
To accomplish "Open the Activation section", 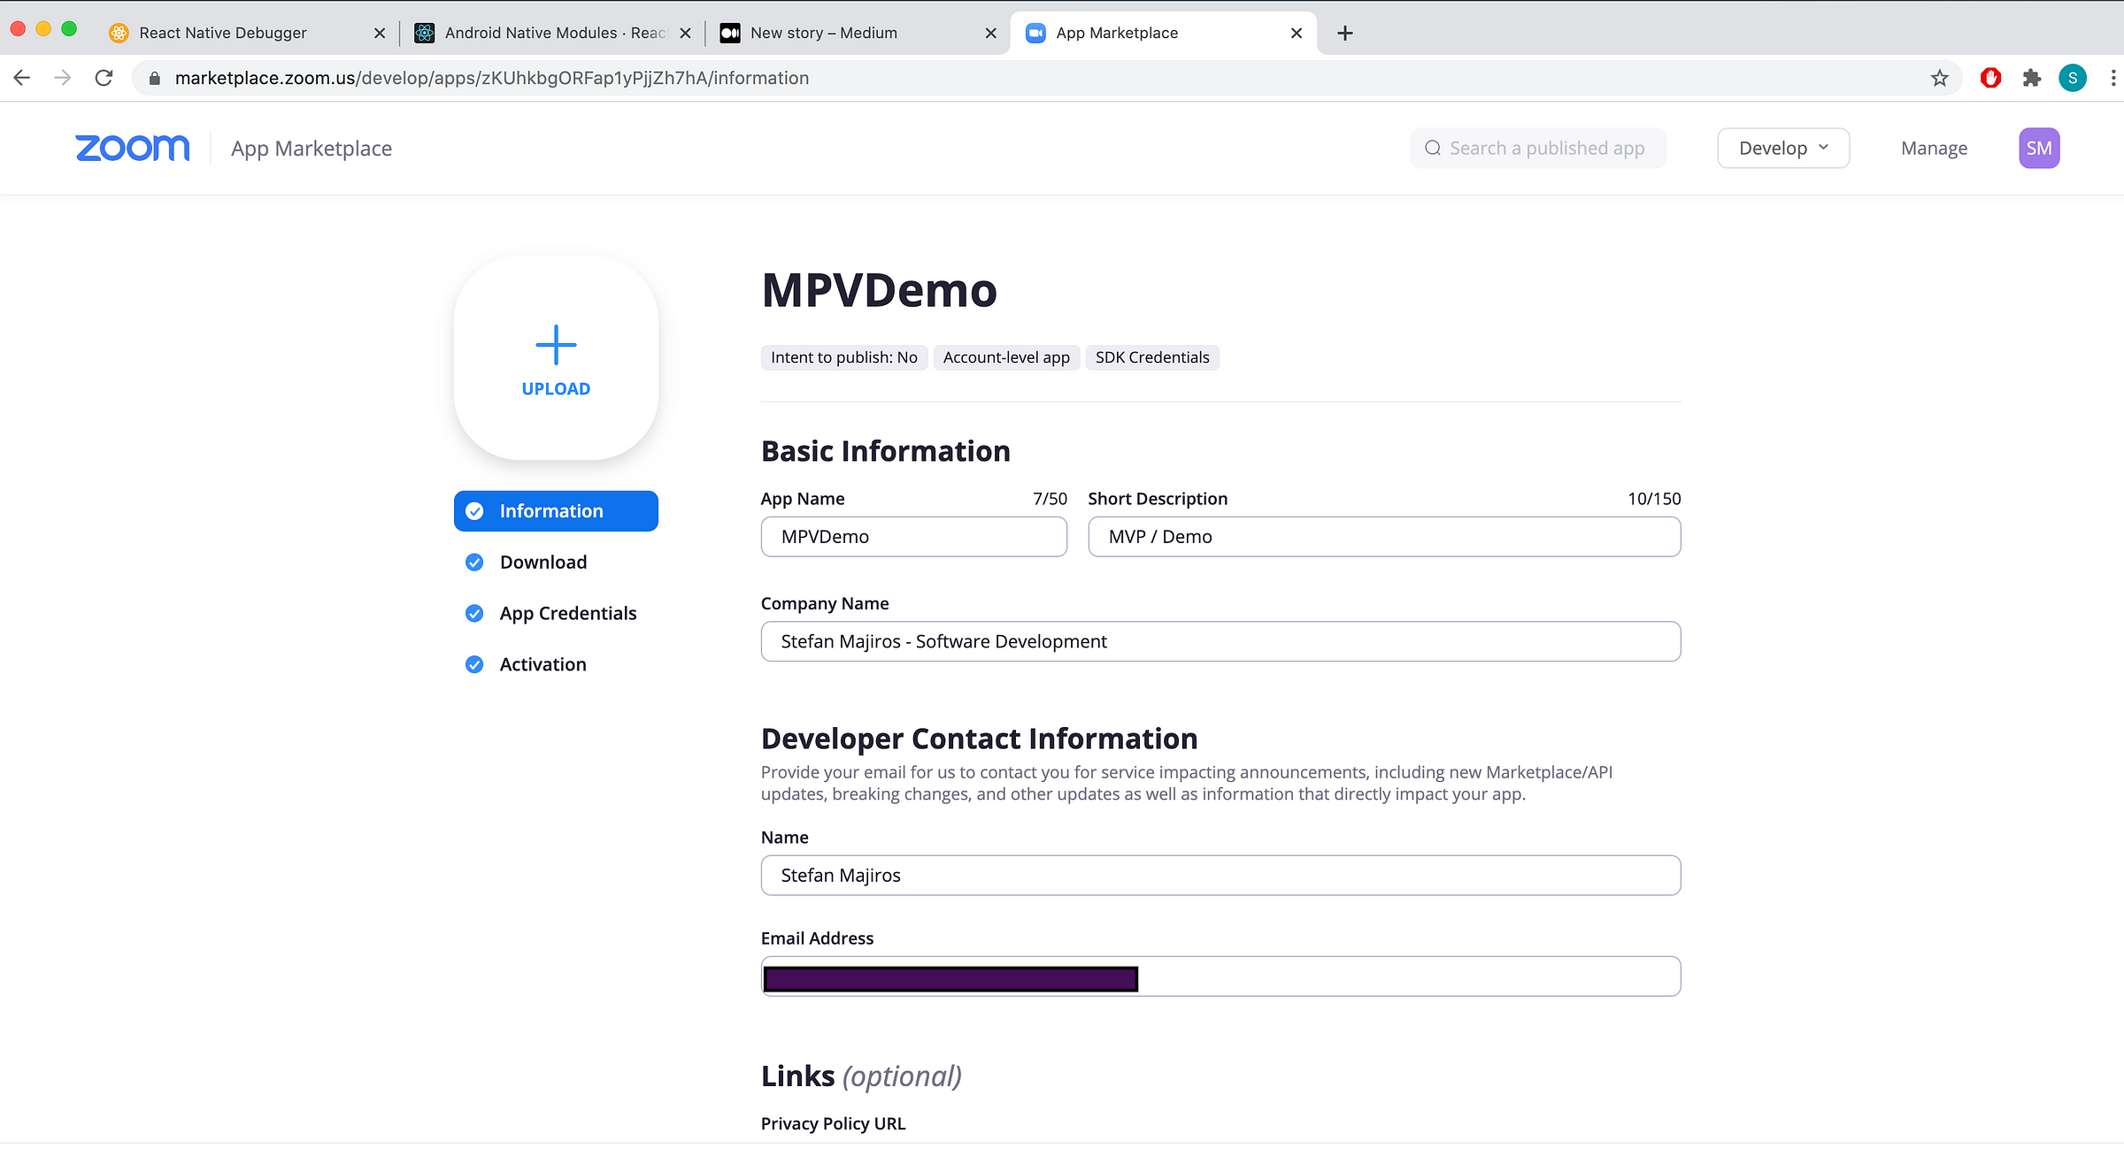I will (543, 664).
